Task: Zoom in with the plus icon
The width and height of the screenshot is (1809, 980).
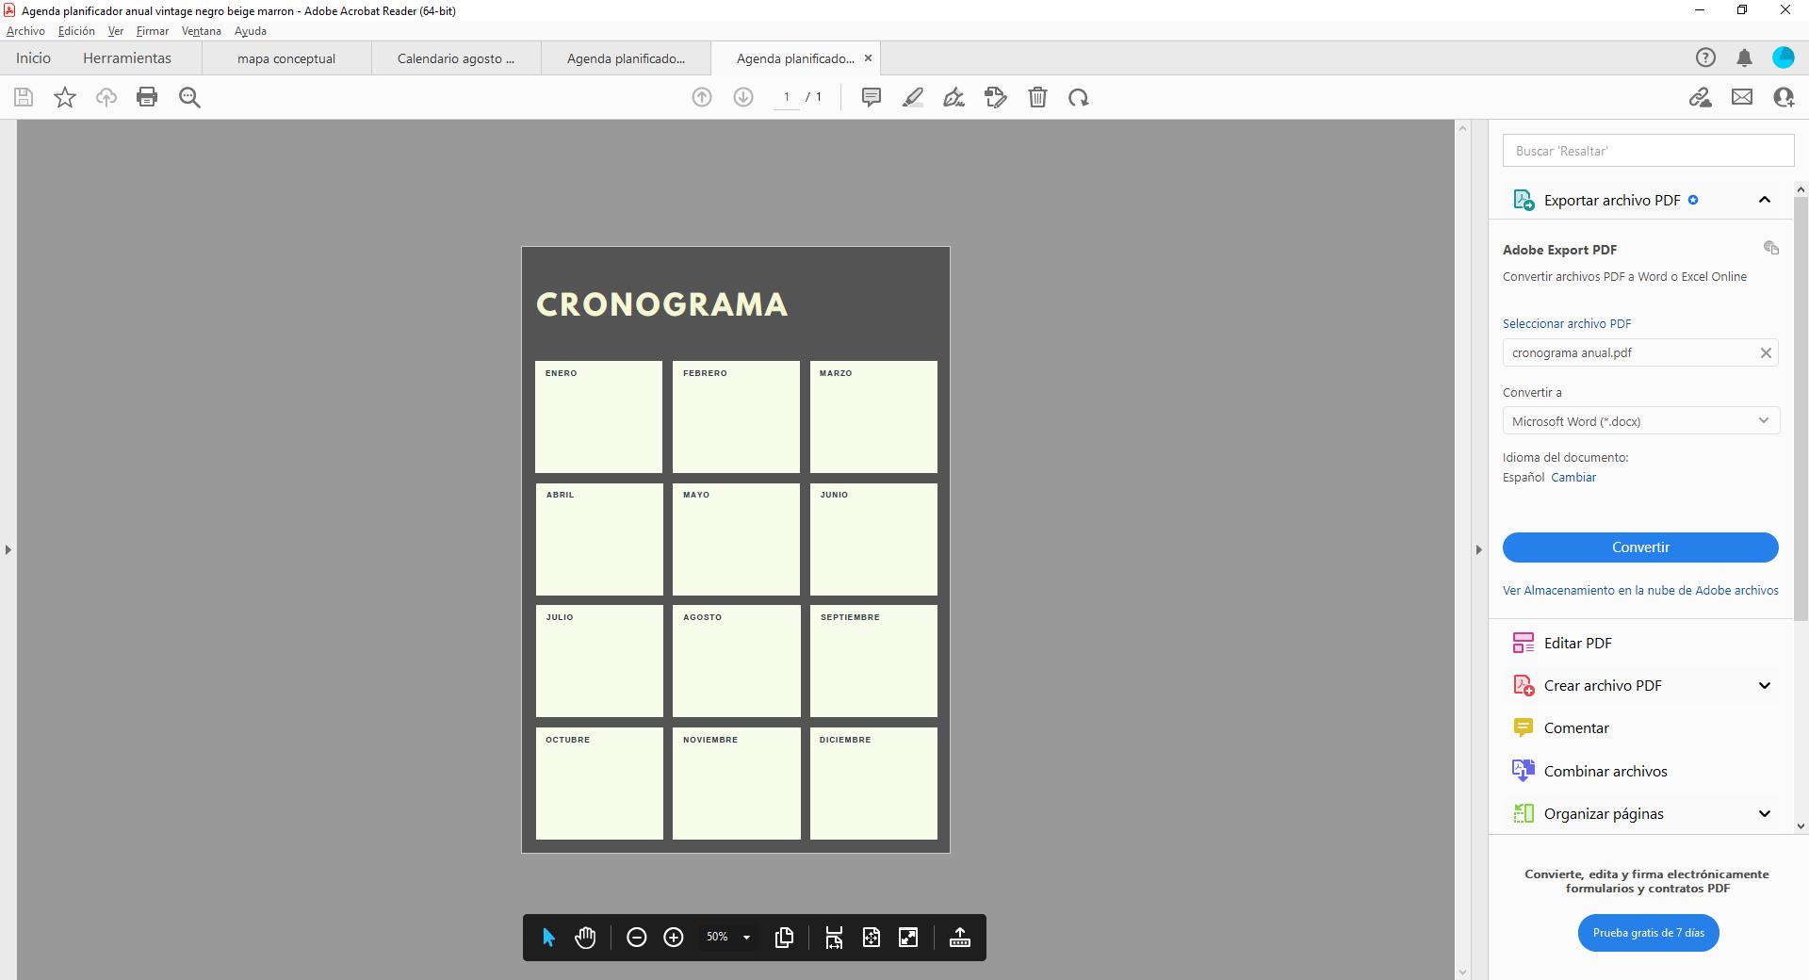Action: click(674, 937)
